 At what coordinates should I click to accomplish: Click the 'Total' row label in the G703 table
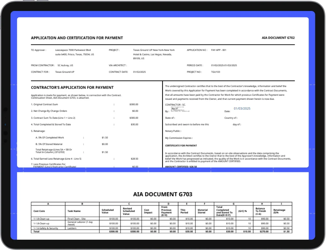(36, 232)
